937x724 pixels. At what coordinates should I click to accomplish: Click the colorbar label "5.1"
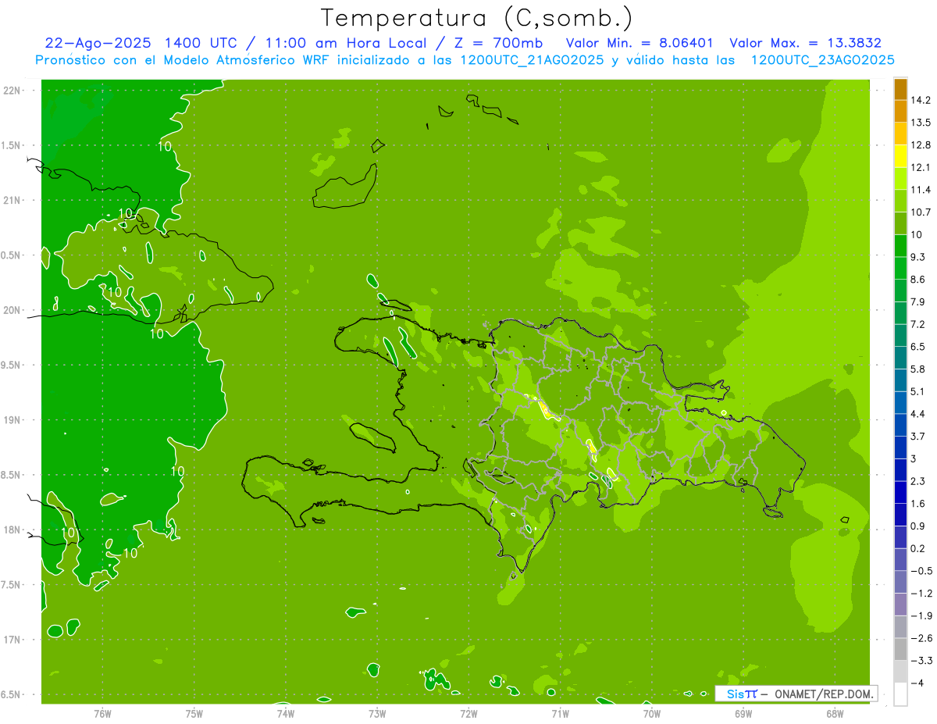(918, 391)
